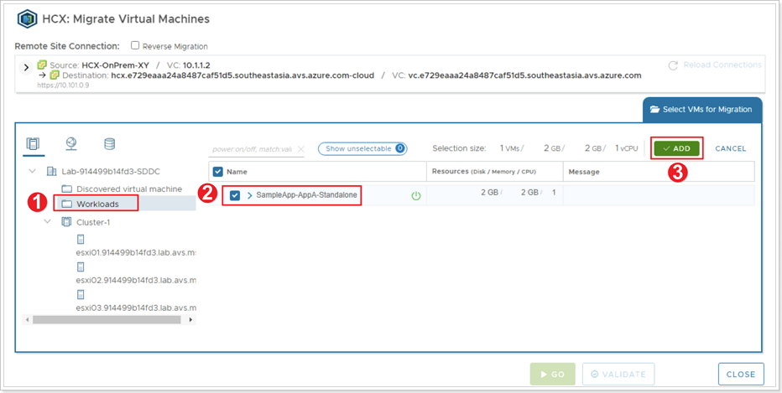Click host icon above esxi03
Screen dimensions: 782x393
[x=81, y=294]
